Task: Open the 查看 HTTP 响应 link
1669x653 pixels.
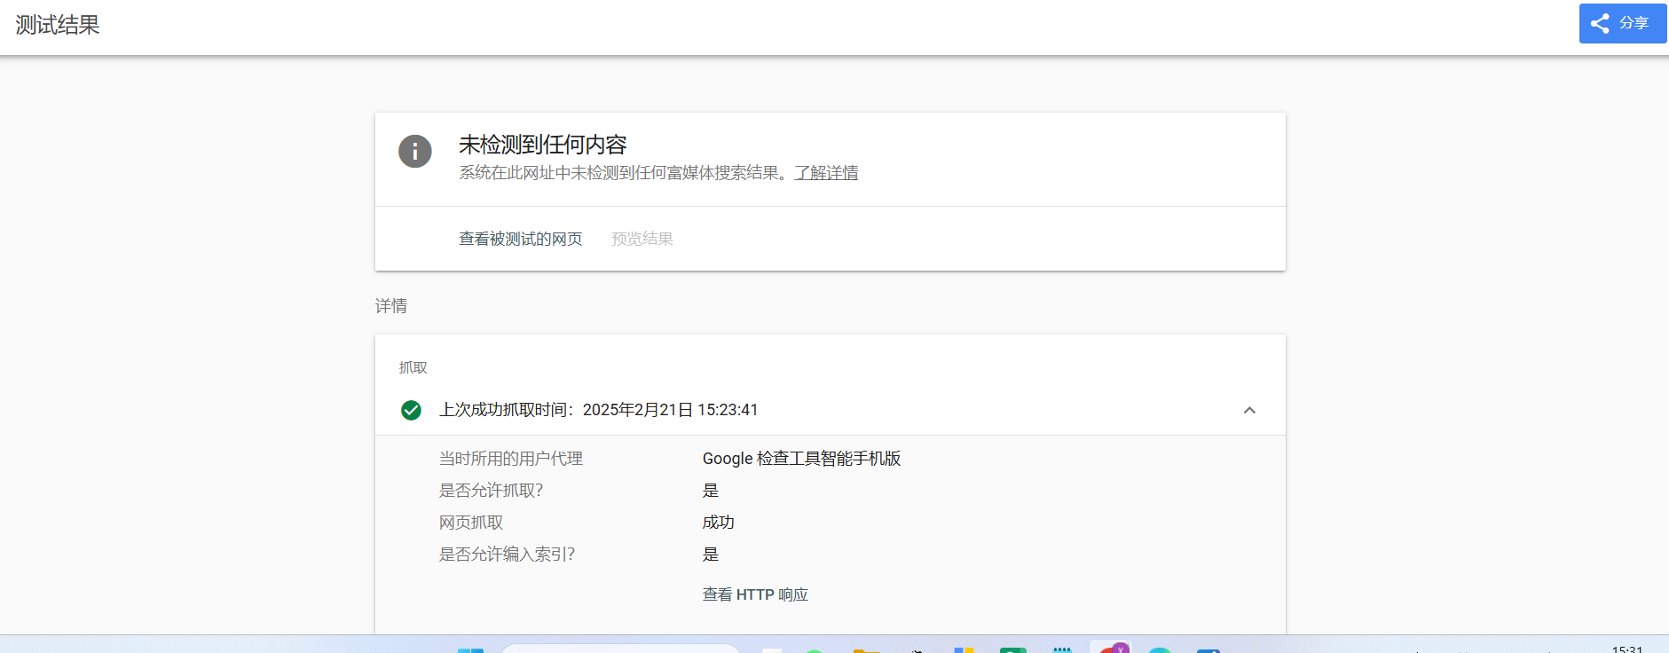Action: point(755,594)
